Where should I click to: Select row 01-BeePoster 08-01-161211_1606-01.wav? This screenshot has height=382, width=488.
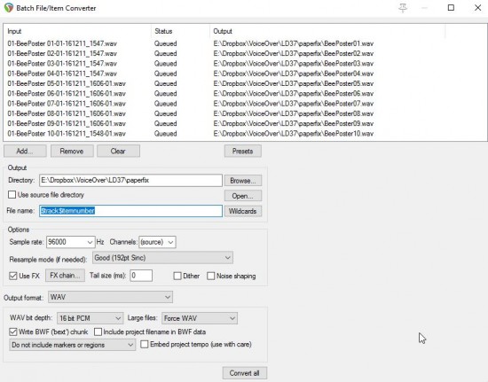pyautogui.click(x=67, y=113)
